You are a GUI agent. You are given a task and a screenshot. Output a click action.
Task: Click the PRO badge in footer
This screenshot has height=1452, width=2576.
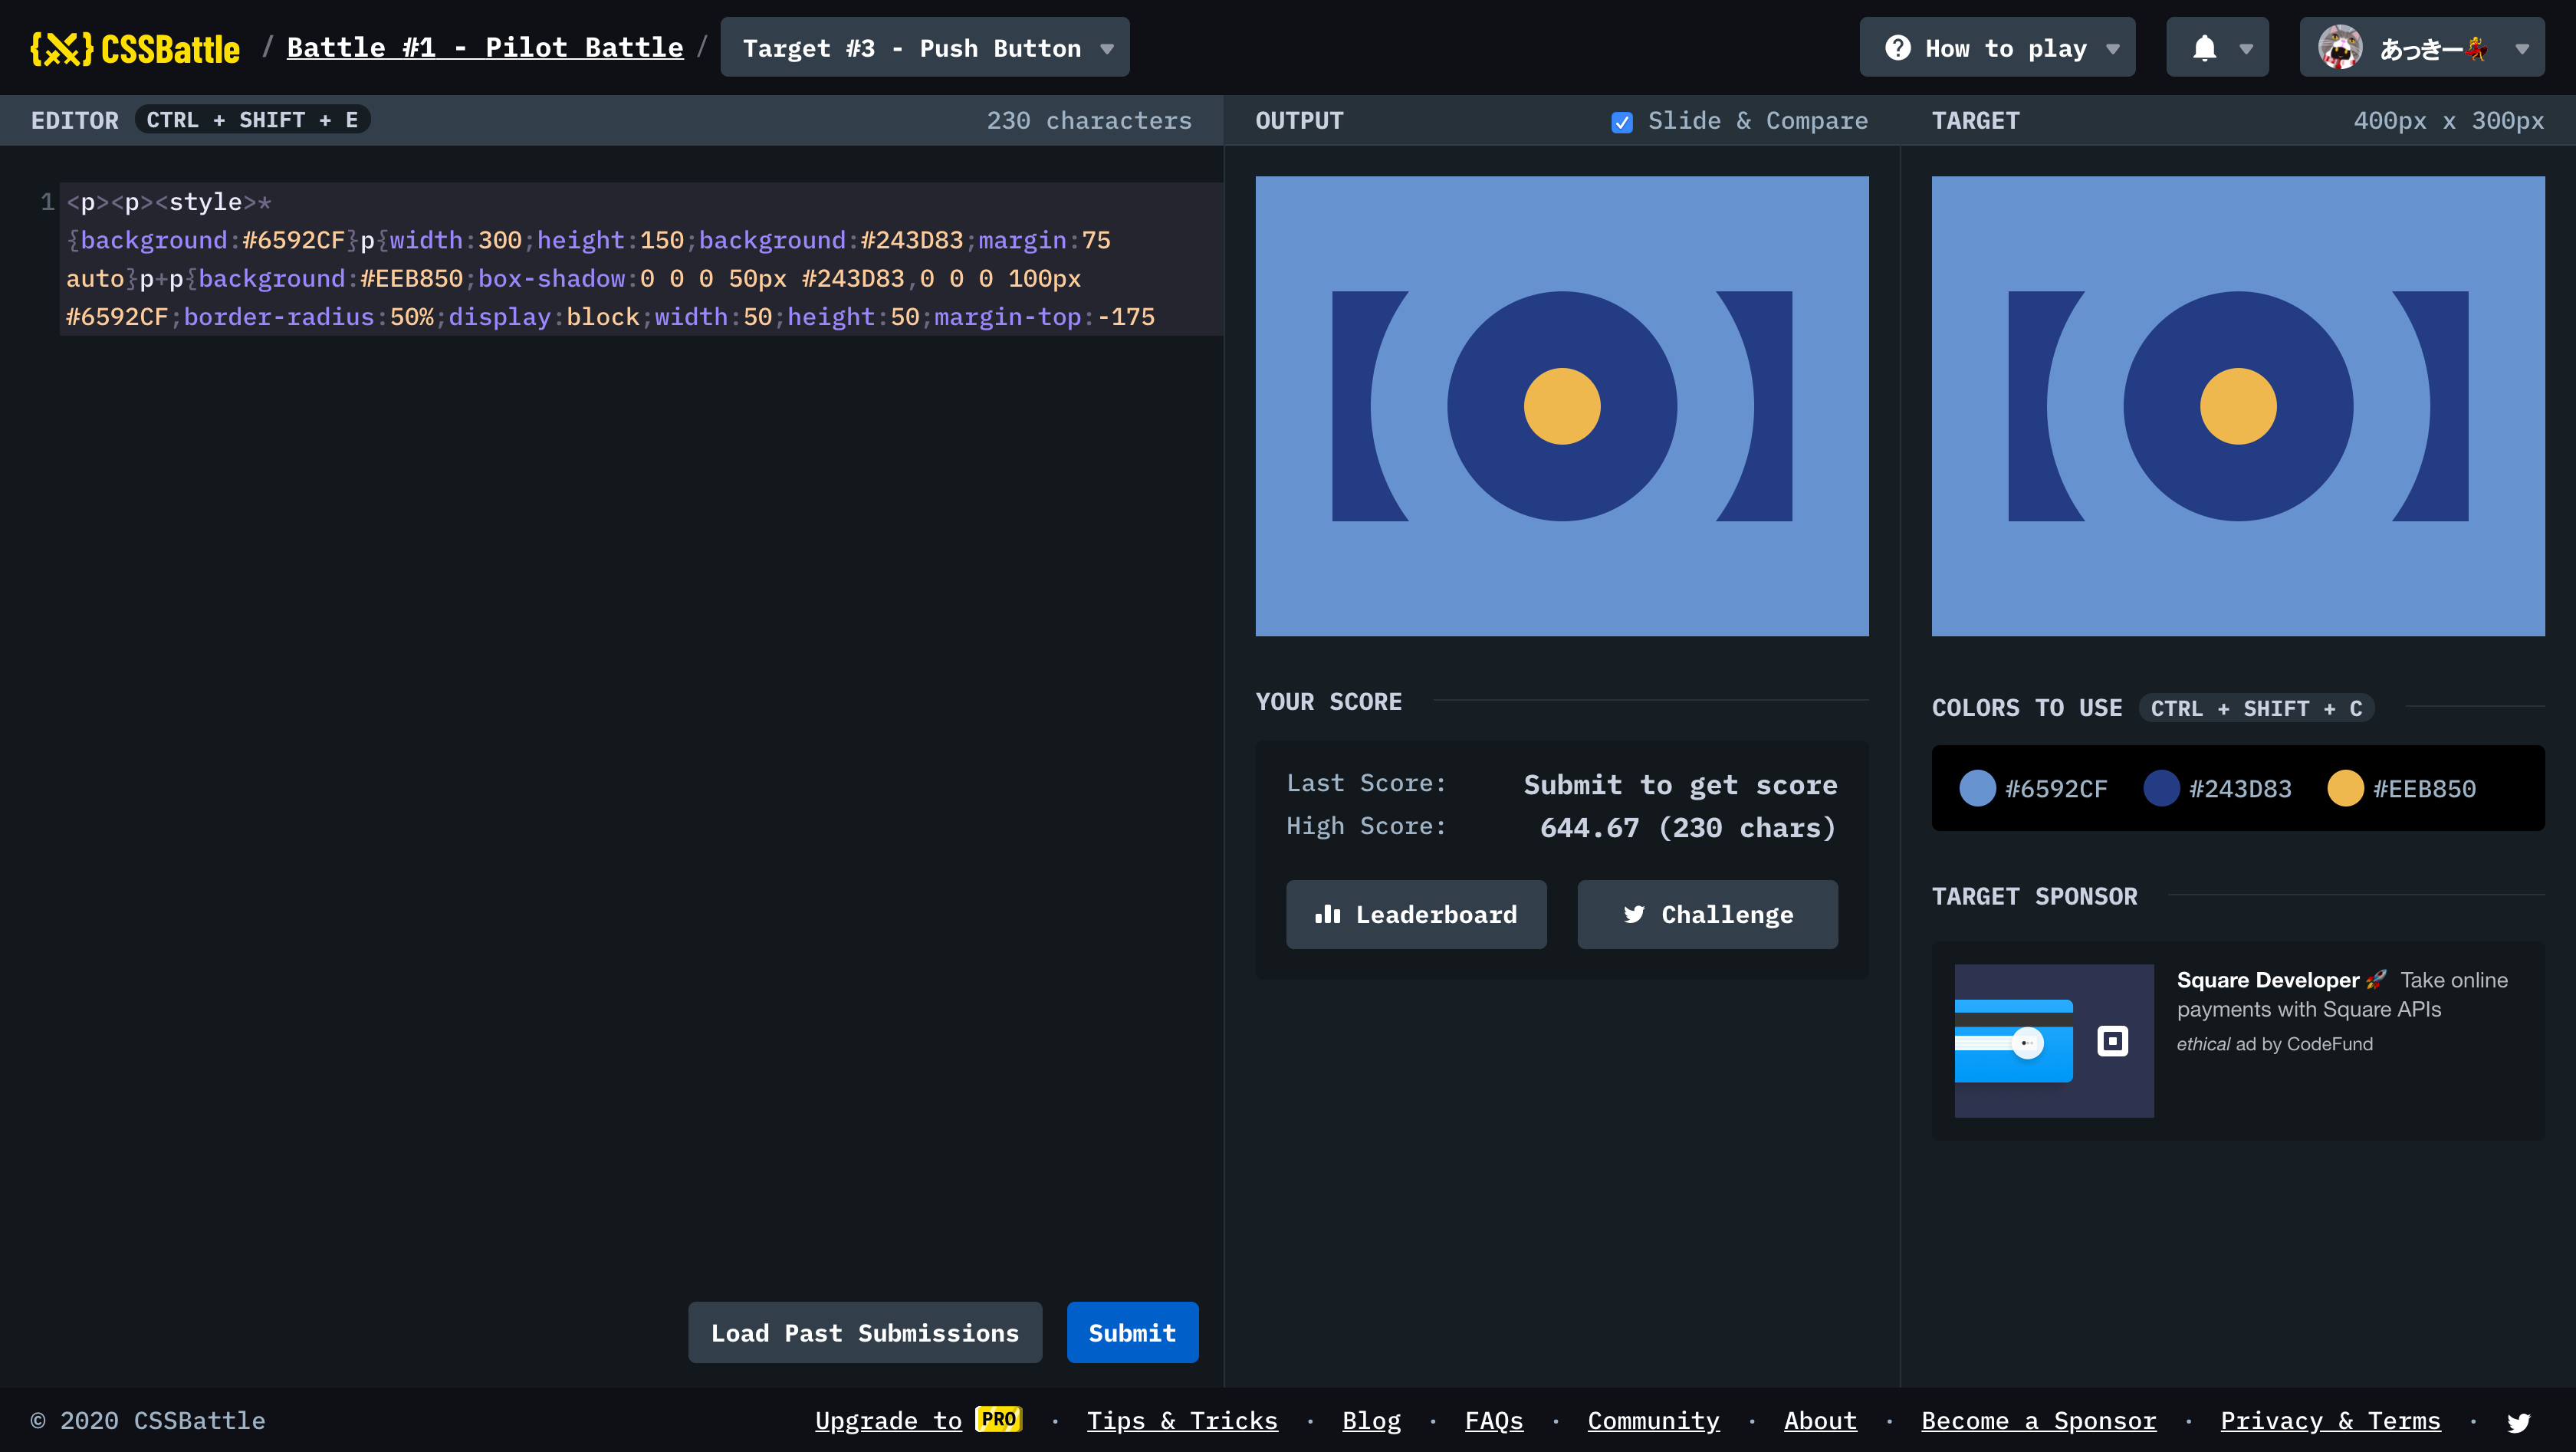click(x=998, y=1419)
